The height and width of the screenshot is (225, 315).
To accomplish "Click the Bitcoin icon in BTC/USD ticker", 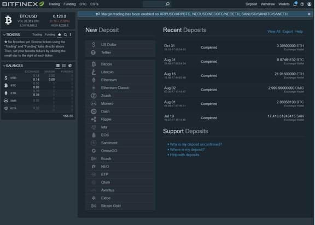I will tap(8, 20).
